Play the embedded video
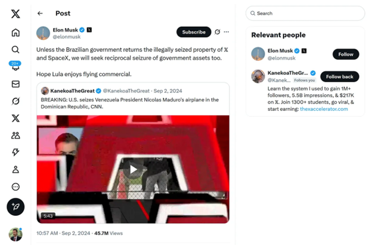This screenshot has width=372, height=245. pos(133,169)
